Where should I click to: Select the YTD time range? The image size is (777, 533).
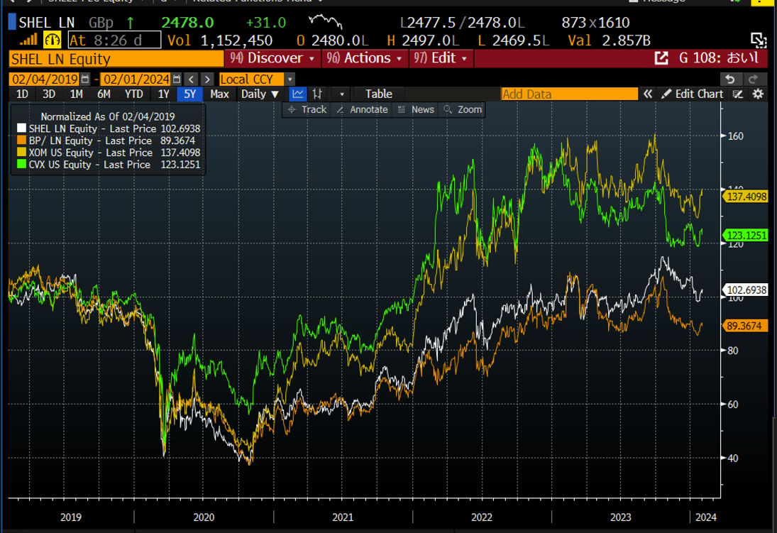tap(134, 94)
